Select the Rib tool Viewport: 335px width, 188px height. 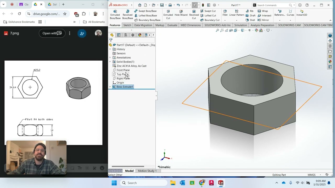click(x=250, y=11)
